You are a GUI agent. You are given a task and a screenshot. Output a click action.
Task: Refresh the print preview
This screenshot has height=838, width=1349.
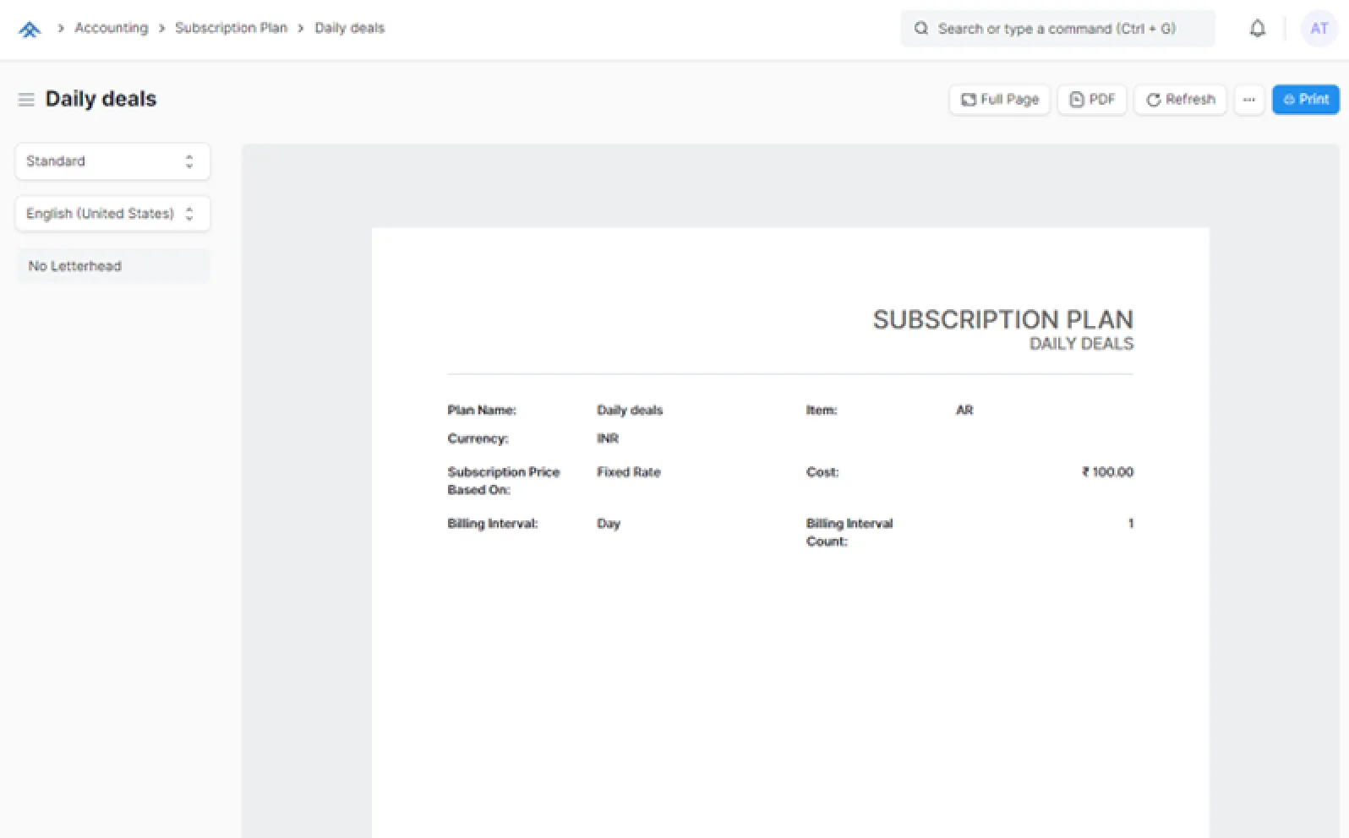1179,100
